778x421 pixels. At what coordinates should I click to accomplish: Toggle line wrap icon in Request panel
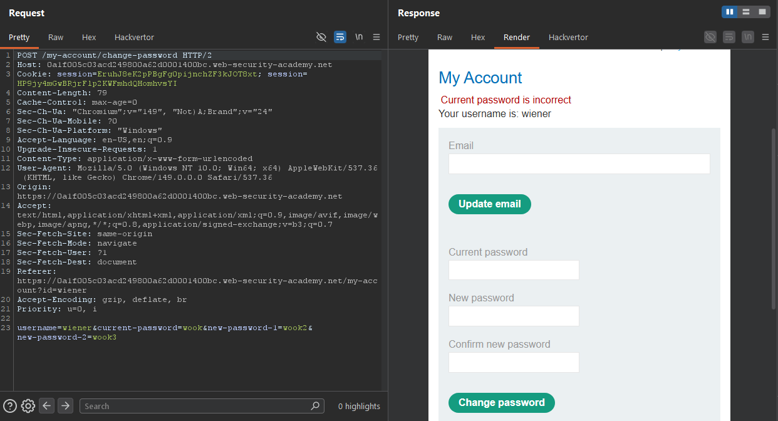[340, 37]
